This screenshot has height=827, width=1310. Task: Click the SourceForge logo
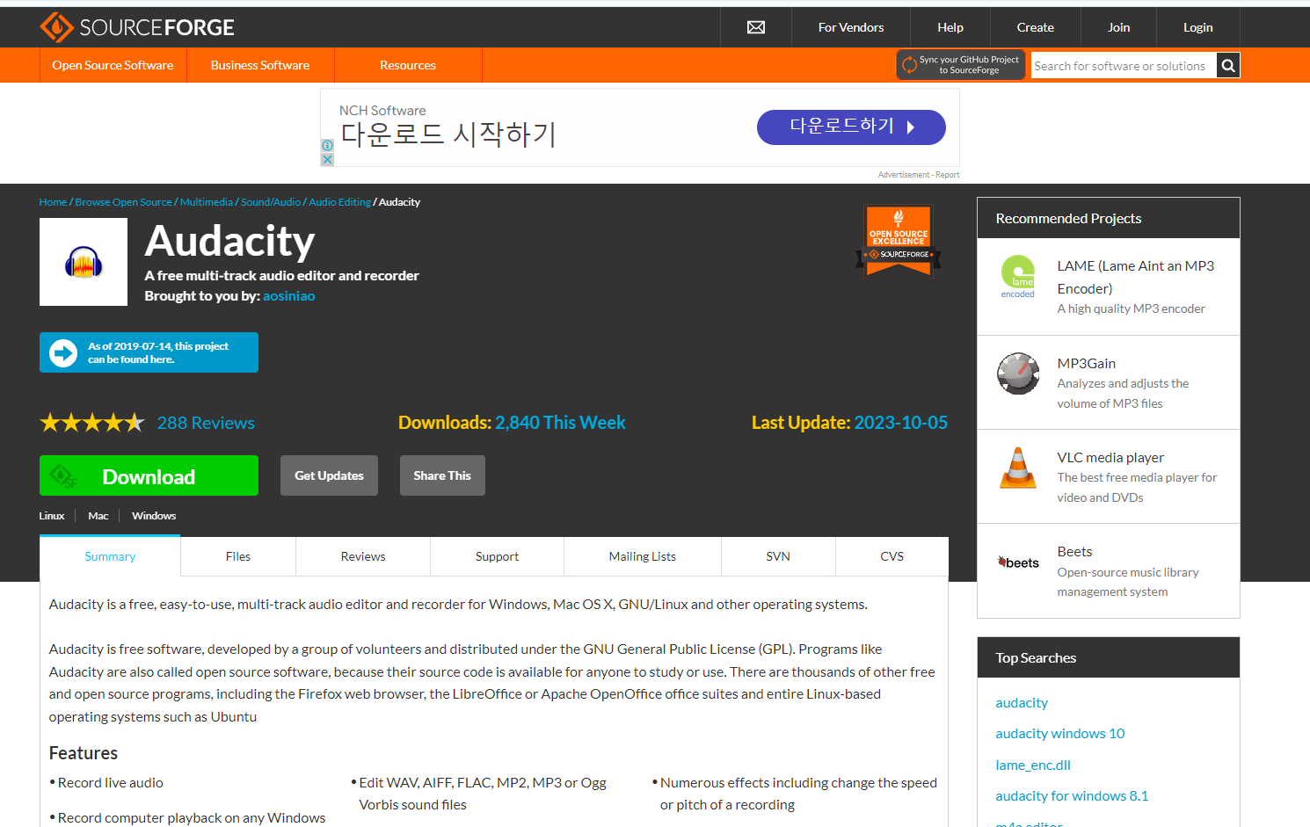click(136, 26)
